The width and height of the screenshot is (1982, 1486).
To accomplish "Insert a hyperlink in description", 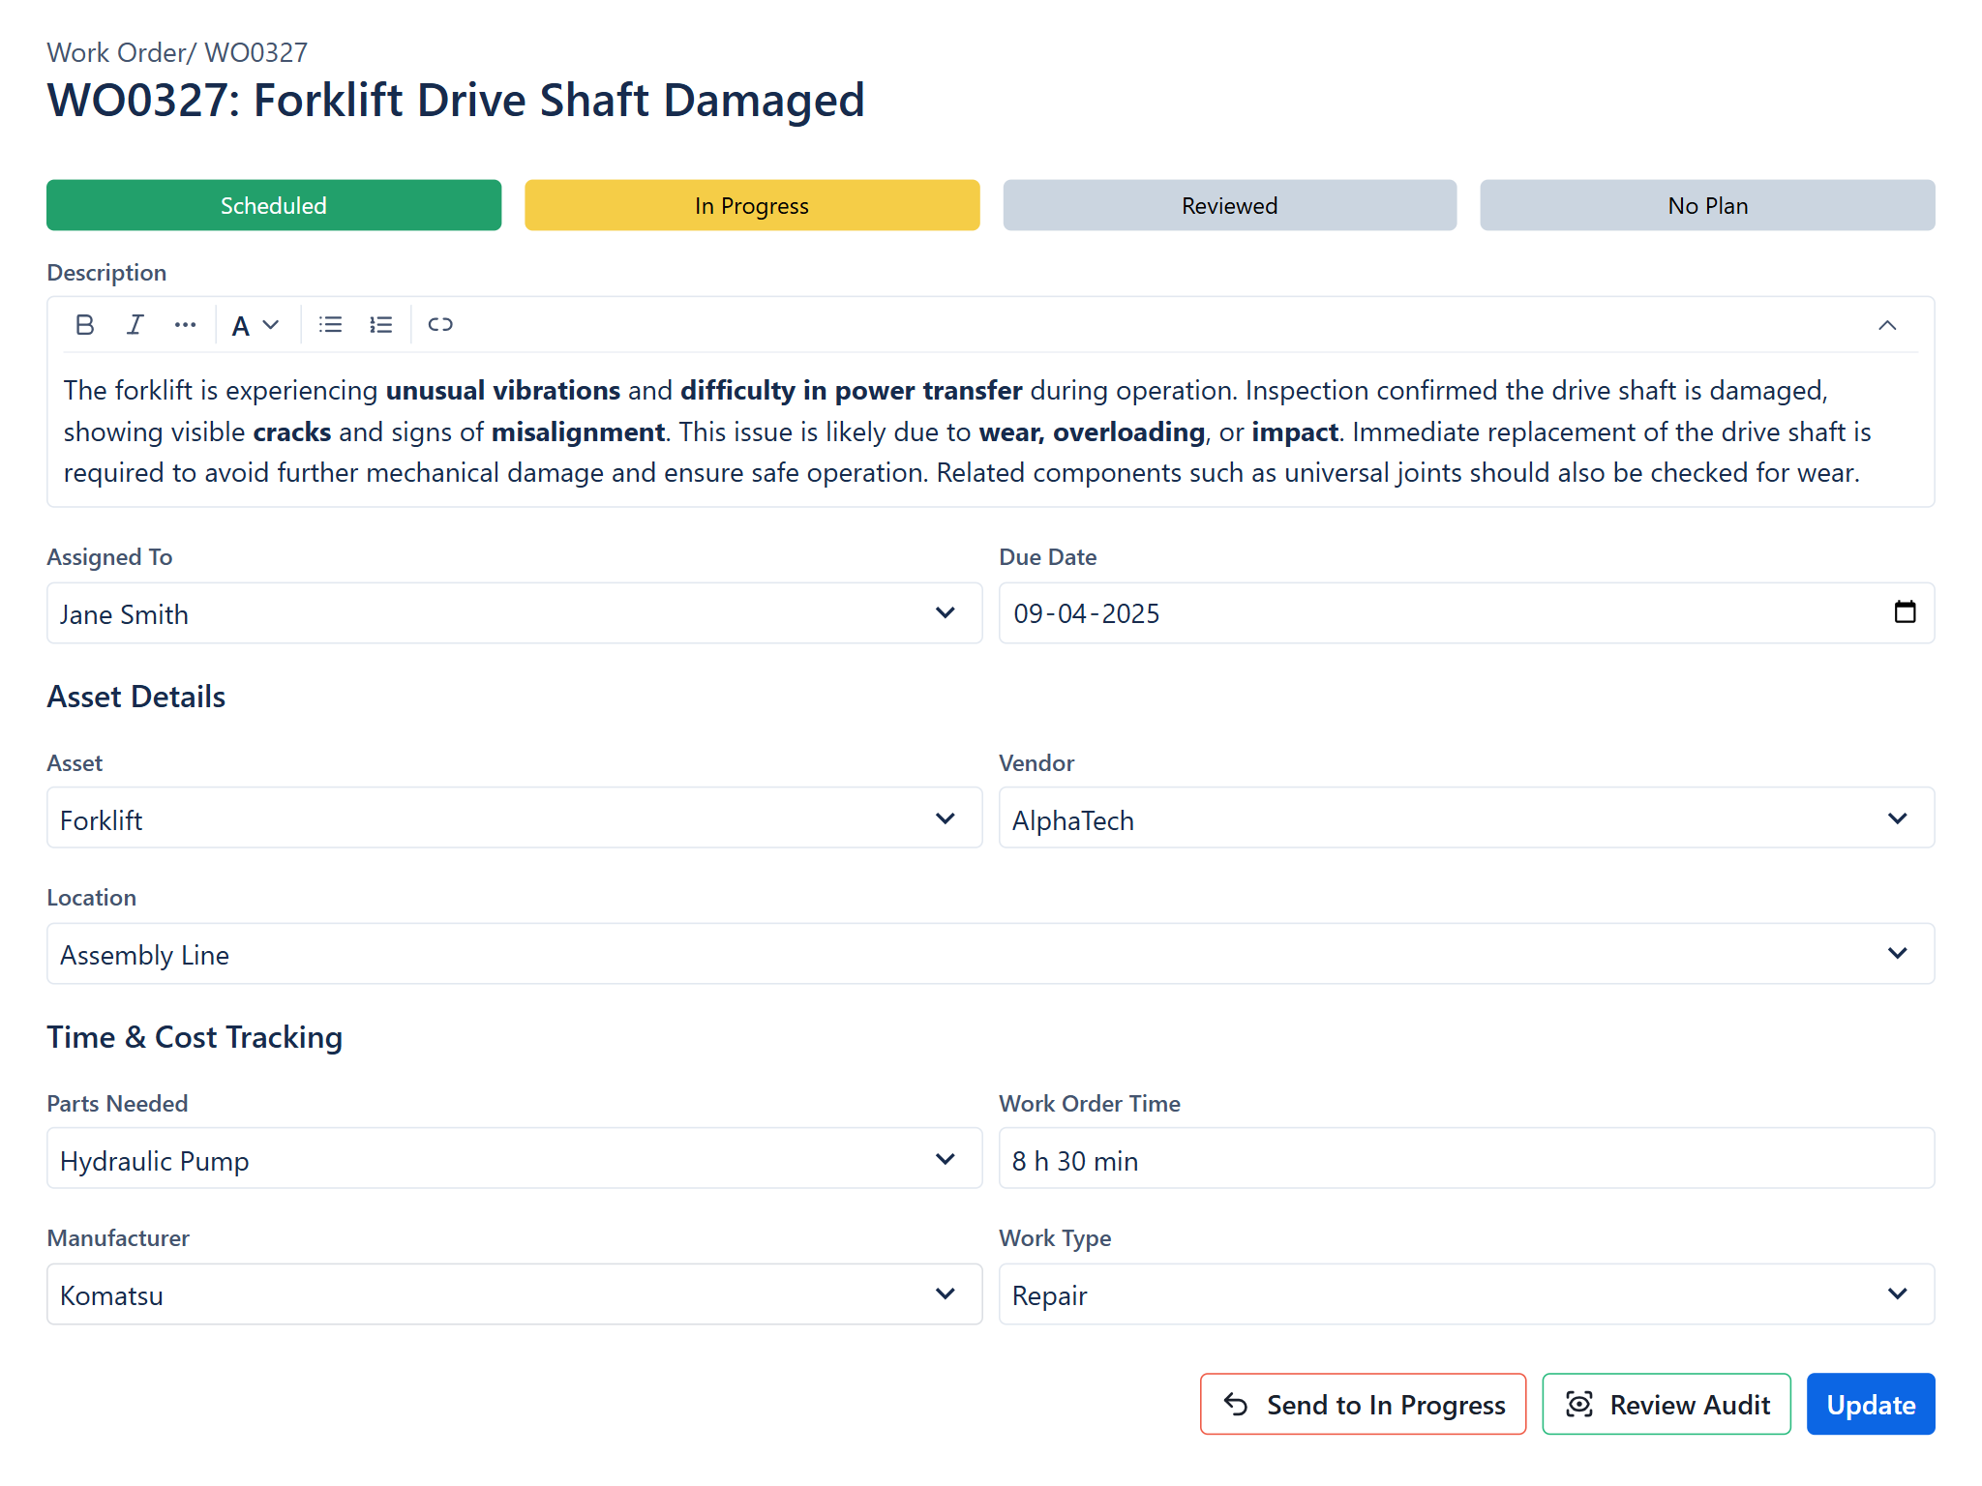I will click(440, 325).
